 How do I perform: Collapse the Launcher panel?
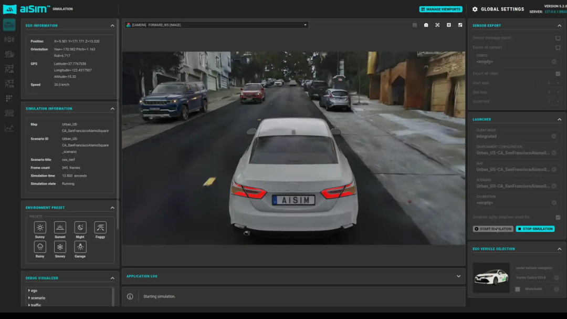click(x=560, y=119)
